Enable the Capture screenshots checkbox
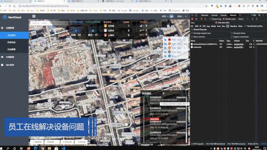The image size is (267, 150). (232, 37)
